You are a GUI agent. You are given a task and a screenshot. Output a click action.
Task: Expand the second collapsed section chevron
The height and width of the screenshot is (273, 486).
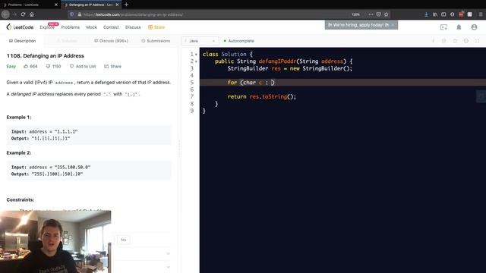tap(169, 267)
